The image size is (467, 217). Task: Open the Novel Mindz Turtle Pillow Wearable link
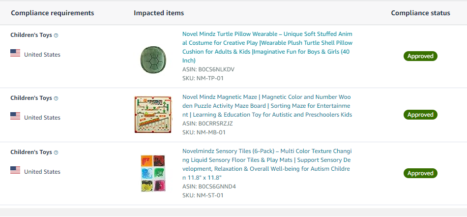pyautogui.click(x=267, y=47)
